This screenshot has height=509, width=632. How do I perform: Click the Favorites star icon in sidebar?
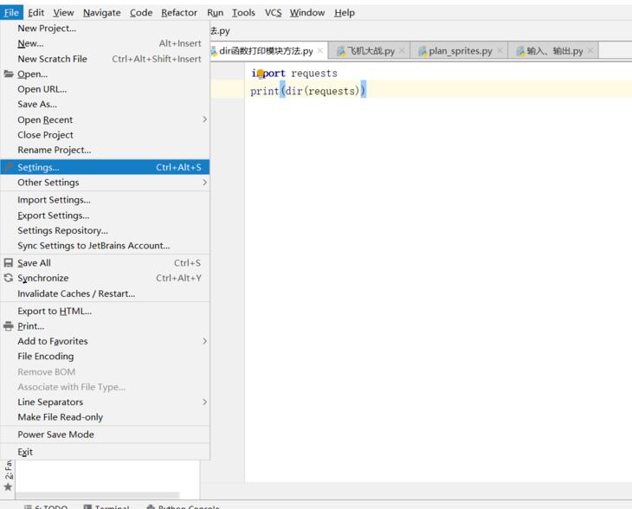coord(8,486)
